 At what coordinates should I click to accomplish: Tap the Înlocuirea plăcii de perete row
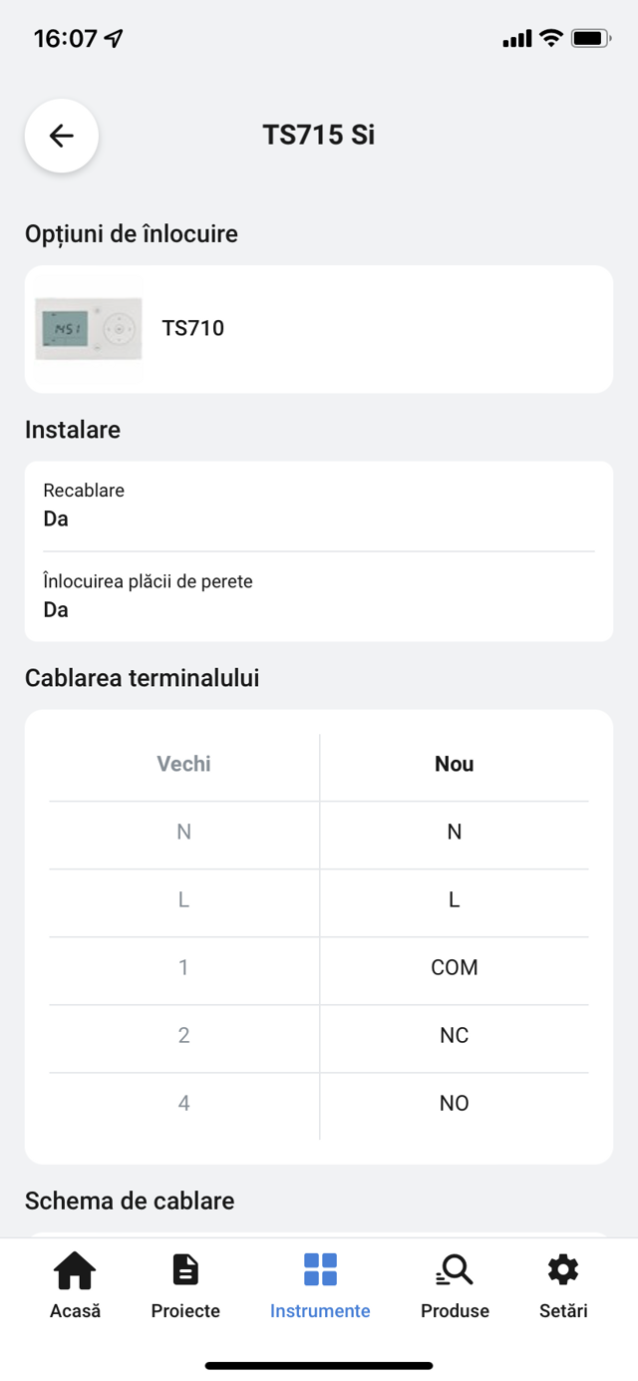319,595
